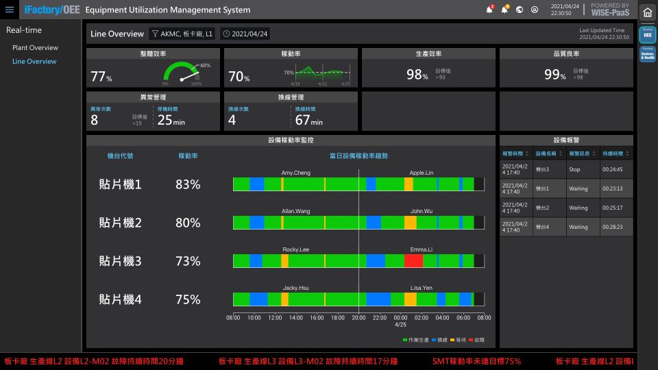658x370 pixels.
Task: Open the AKMC, 板卡廠, L1 line filter
Action: 182,34
